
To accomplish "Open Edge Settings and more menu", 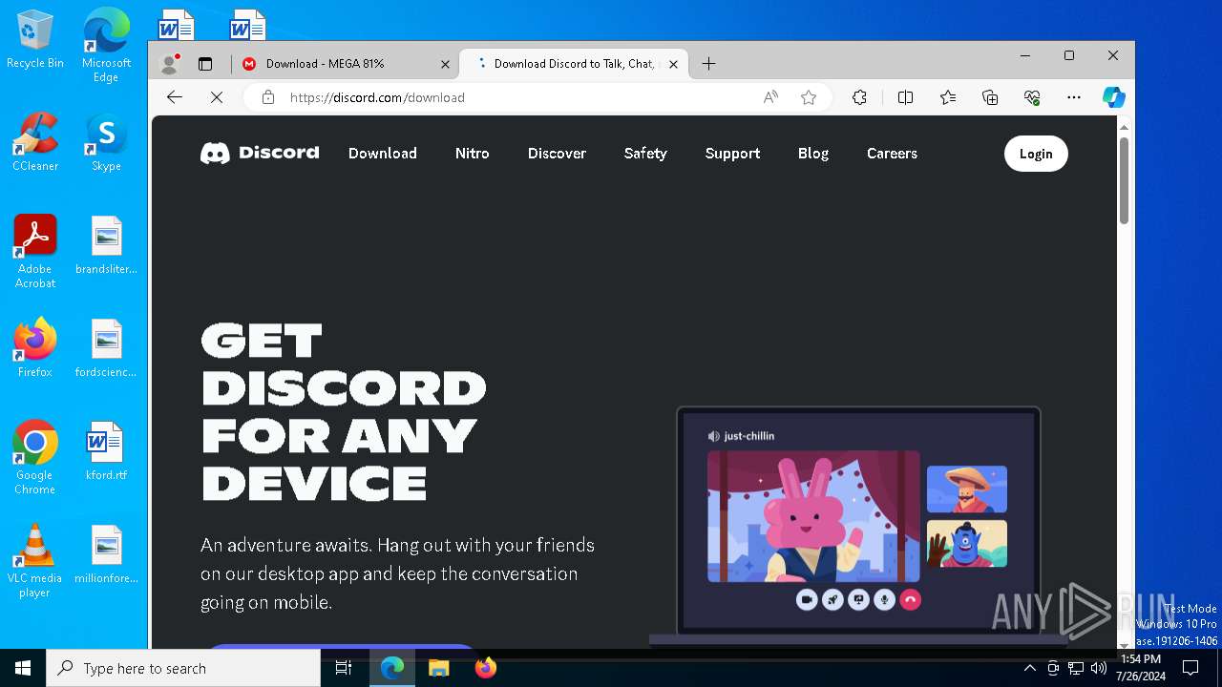I will pyautogui.click(x=1074, y=97).
